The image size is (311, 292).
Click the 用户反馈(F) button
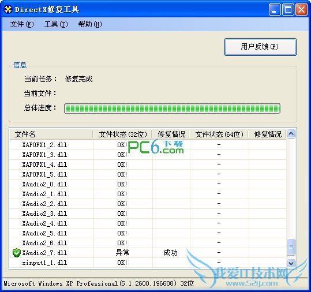pos(260,47)
